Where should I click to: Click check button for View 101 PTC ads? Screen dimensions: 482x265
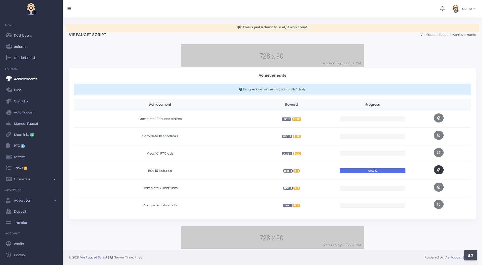click(438, 153)
